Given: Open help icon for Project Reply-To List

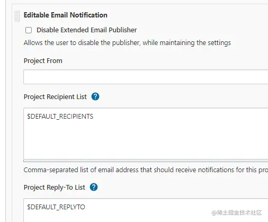Looking at the screenshot, I should pos(94,187).
